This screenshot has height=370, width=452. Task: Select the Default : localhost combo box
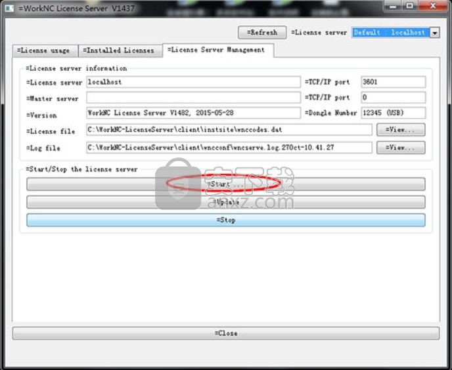(x=395, y=33)
